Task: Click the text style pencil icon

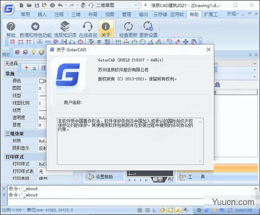Action: (91, 41)
